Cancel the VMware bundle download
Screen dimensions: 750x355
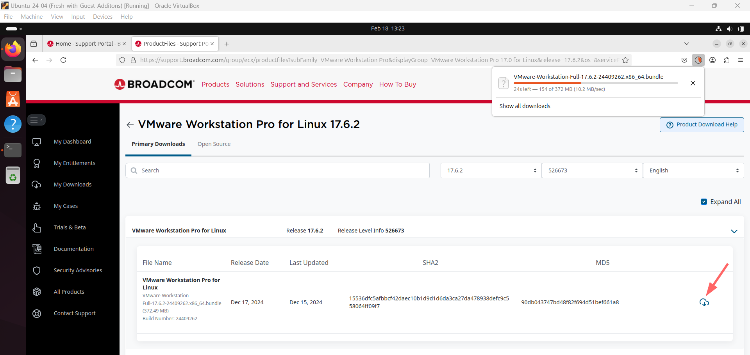click(x=693, y=83)
